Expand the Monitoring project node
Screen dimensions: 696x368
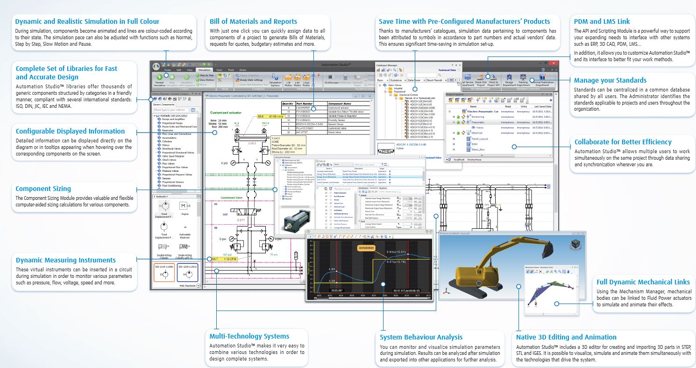453,117
